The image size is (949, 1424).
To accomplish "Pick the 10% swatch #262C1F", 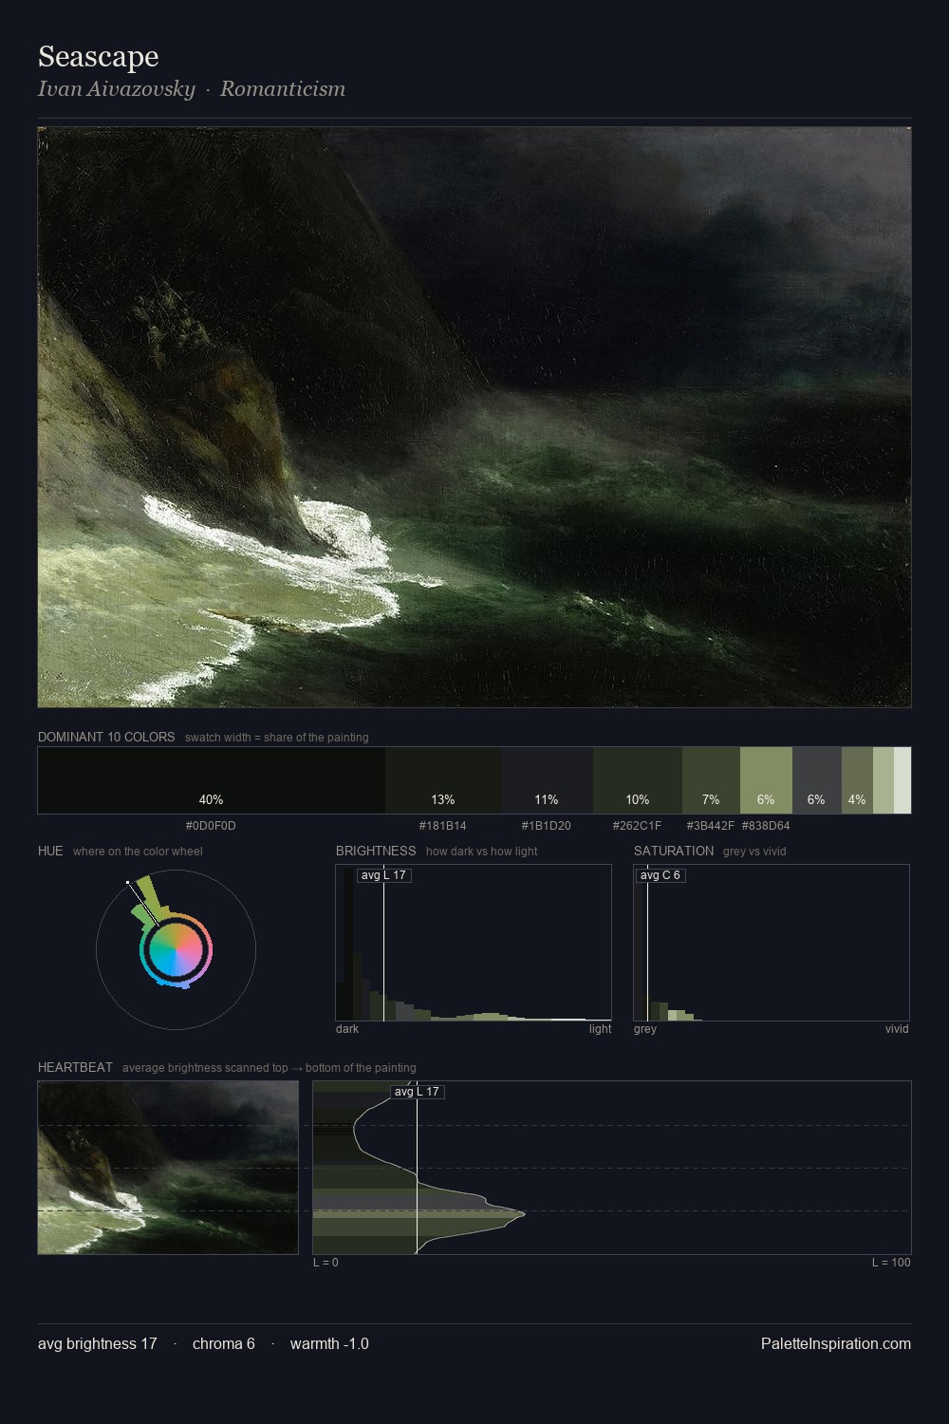I will tap(638, 780).
